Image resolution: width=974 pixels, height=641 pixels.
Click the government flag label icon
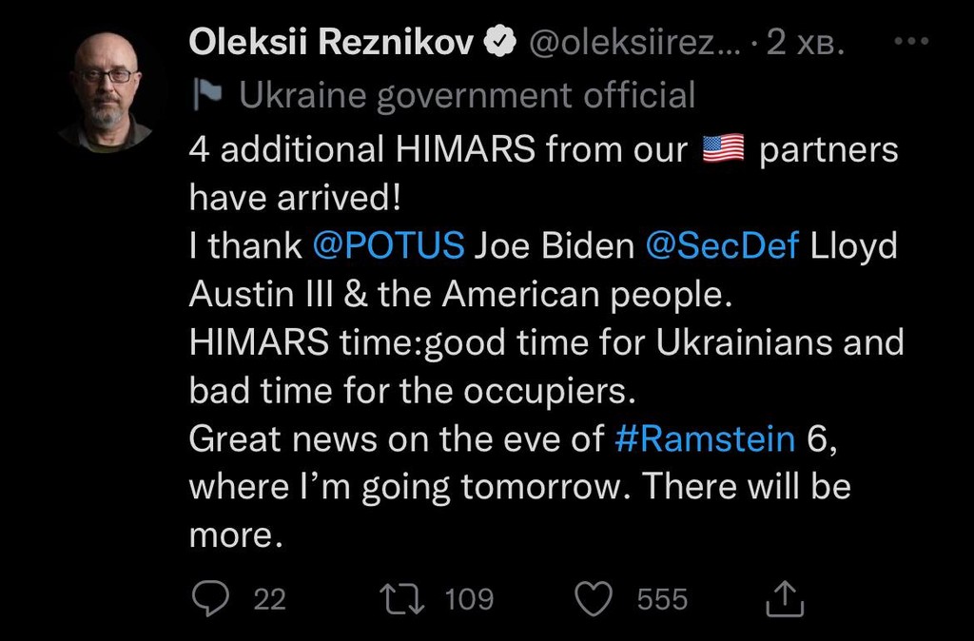(206, 94)
